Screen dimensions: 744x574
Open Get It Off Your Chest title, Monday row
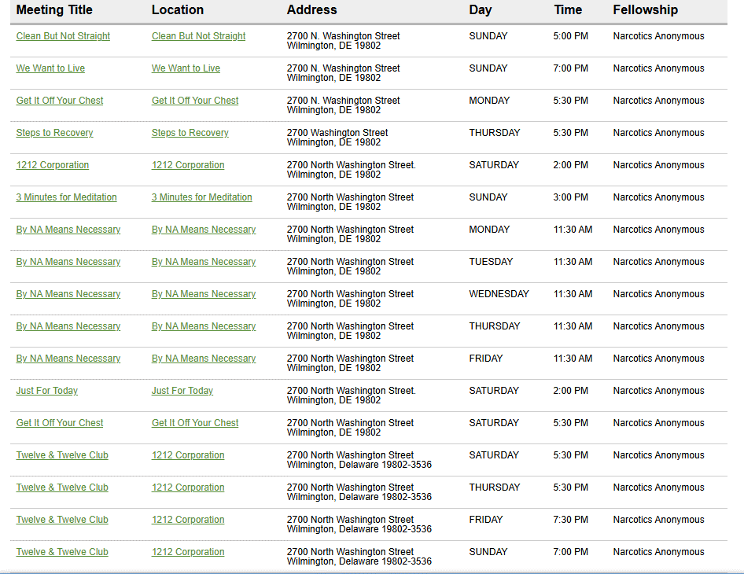[59, 101]
